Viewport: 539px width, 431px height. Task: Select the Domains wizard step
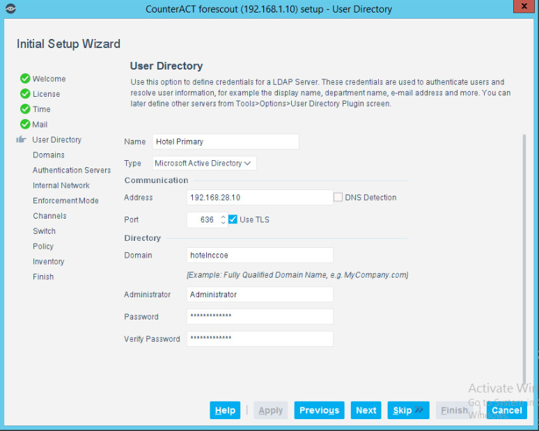[49, 155]
